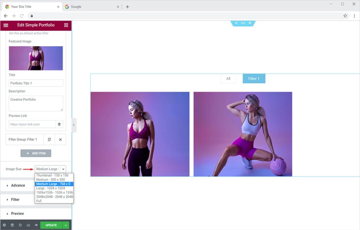Click the ADD ITEM button
The width and height of the screenshot is (360, 230).
[x=36, y=153]
